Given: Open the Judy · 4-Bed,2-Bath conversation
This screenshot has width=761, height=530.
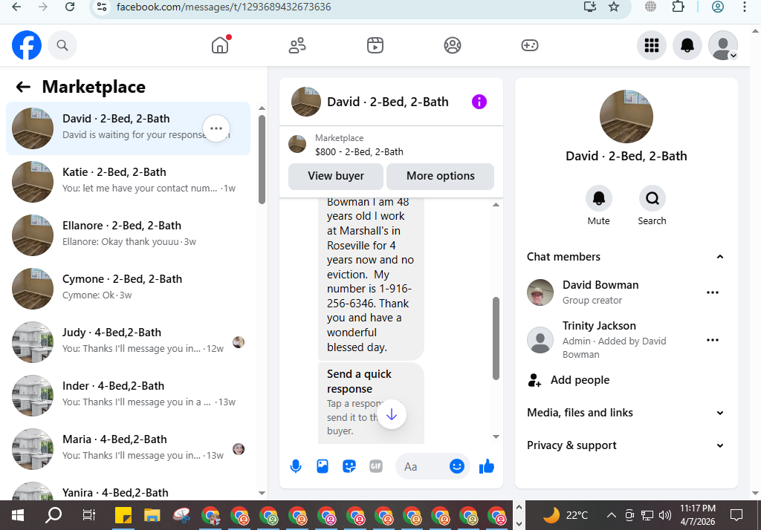Looking at the screenshot, I should click(x=128, y=342).
